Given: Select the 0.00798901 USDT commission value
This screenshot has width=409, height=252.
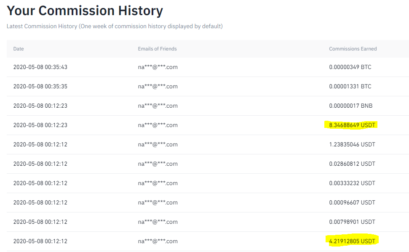Looking at the screenshot, I should tap(352, 222).
